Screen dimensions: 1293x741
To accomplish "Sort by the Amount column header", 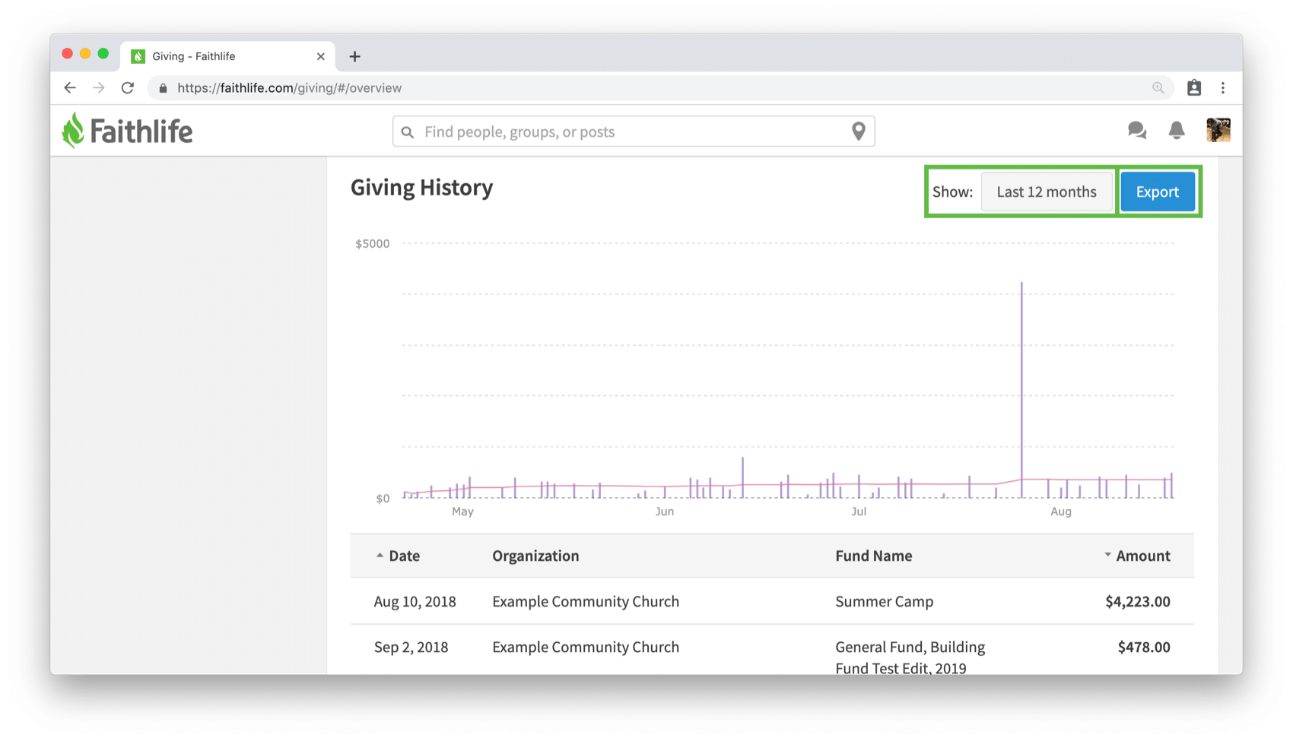I will (x=1137, y=556).
